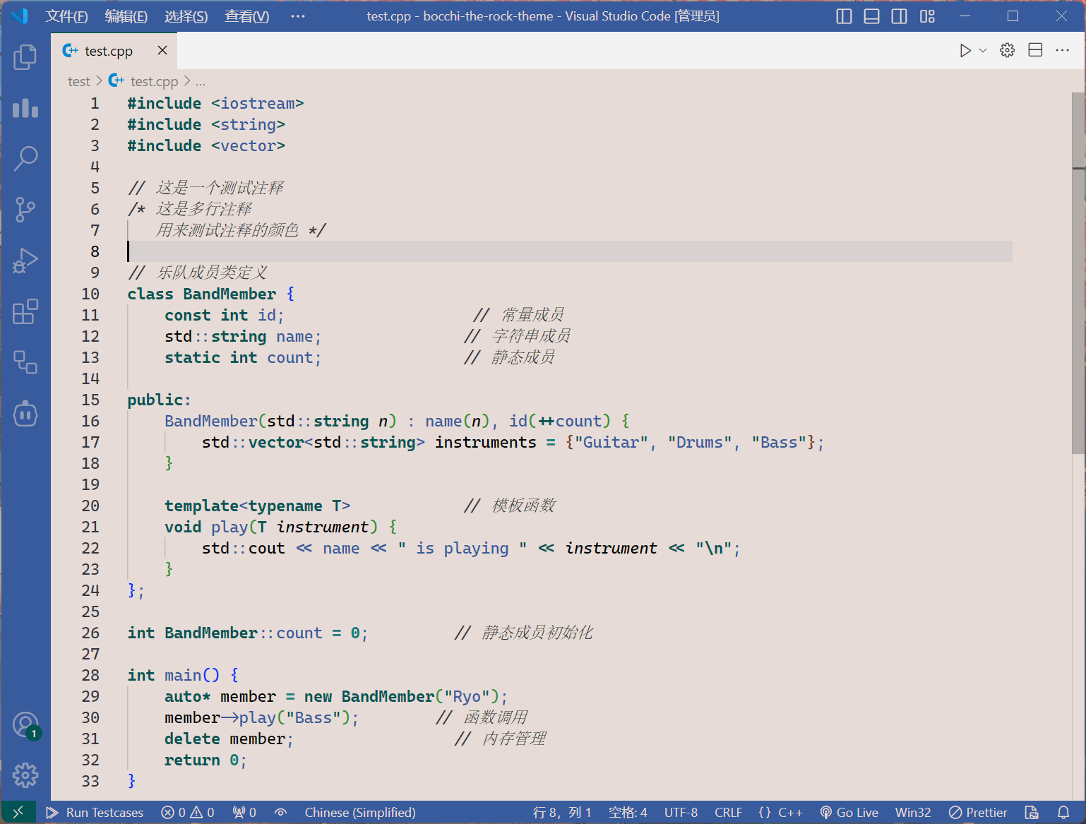Click the editor vertical scrollbar thumb
This screenshot has width=1086, height=824.
(x=1078, y=273)
